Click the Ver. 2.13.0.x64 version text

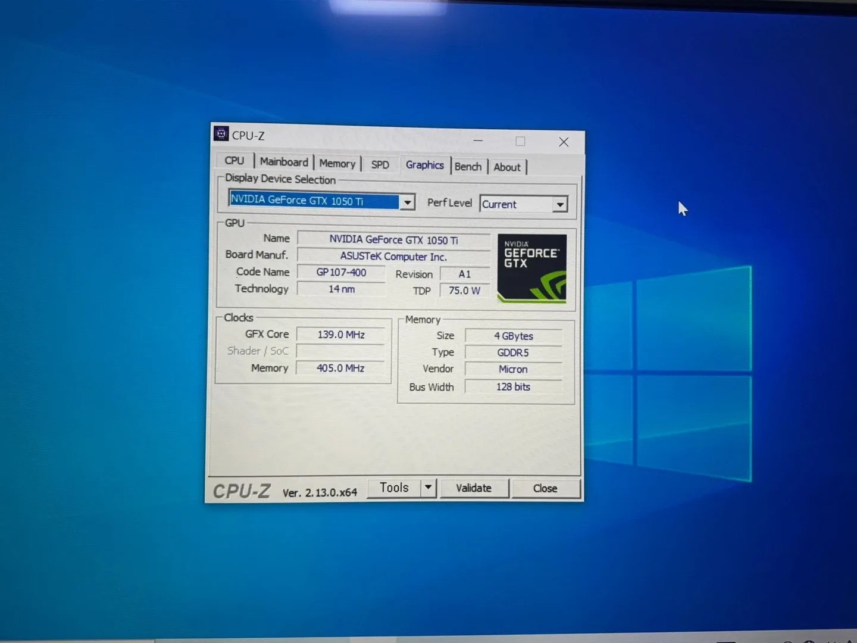(x=320, y=492)
